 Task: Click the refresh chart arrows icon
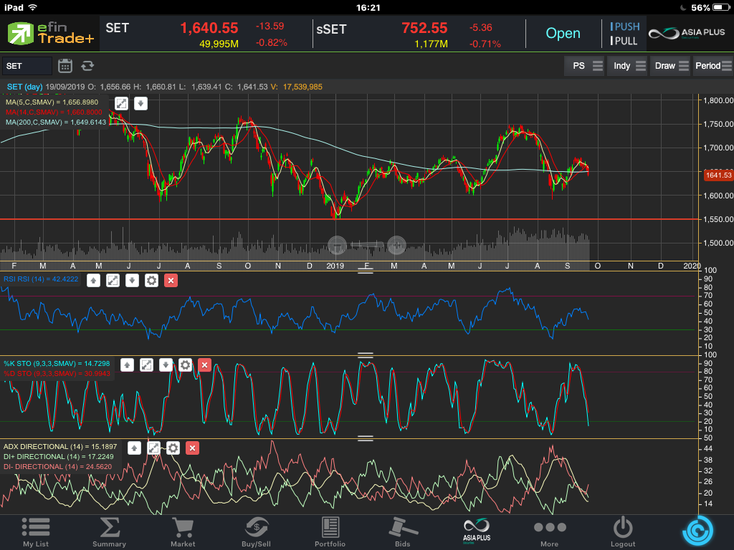click(87, 66)
